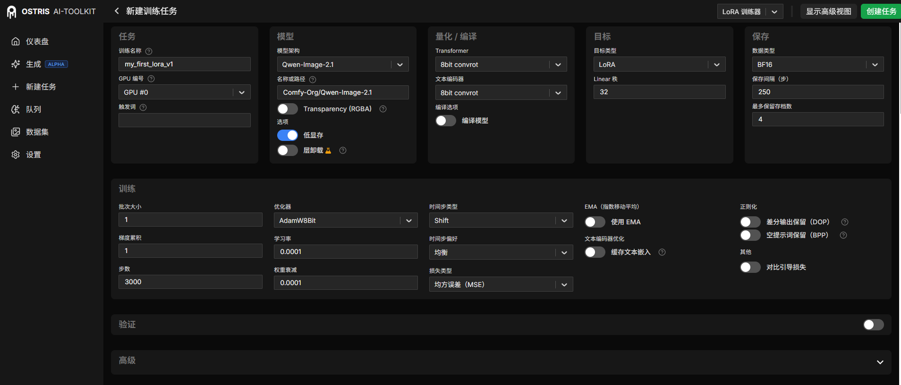
Task: Click help icon next to GPU 编号
Action: [151, 79]
